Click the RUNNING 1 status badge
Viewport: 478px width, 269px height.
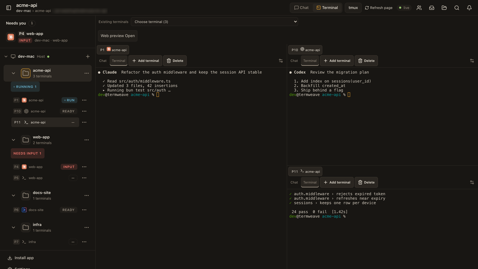[x=25, y=87]
